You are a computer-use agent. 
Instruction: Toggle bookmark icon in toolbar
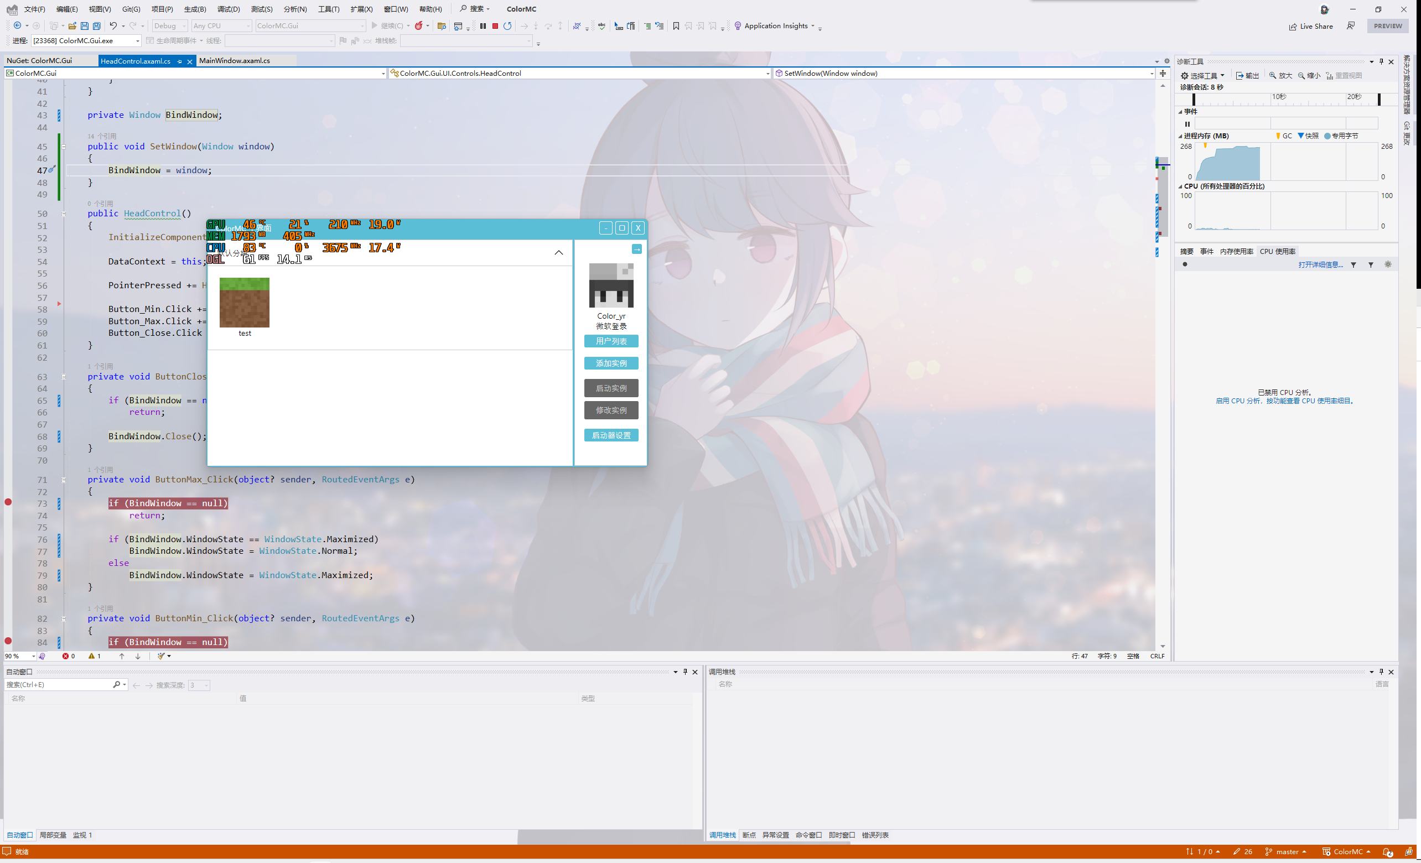pyautogui.click(x=676, y=26)
